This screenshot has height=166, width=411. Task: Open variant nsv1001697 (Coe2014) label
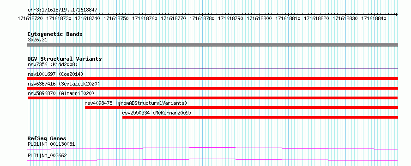tap(55, 74)
